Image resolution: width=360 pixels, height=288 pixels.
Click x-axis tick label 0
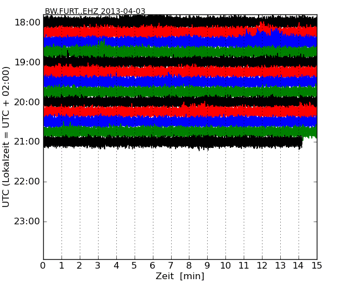tap(43, 266)
